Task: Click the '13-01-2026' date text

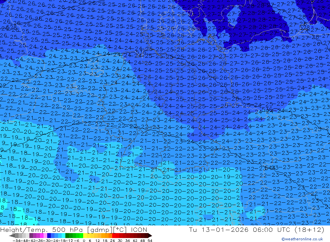Action: click(x=225, y=229)
